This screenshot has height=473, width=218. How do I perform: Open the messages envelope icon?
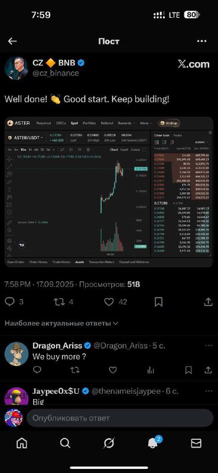click(x=196, y=443)
